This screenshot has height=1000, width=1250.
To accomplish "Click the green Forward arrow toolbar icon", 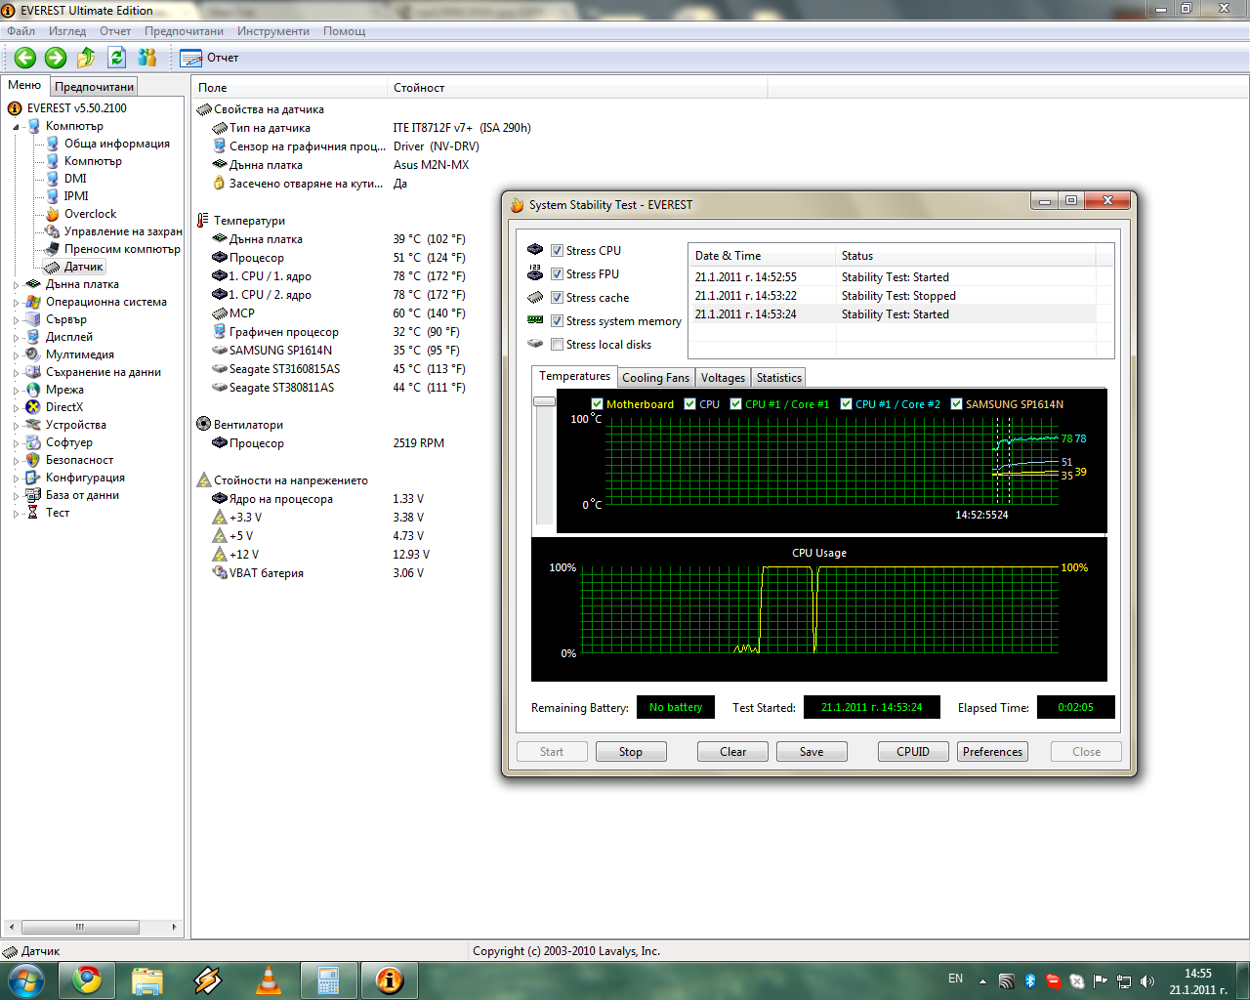I will pyautogui.click(x=56, y=59).
